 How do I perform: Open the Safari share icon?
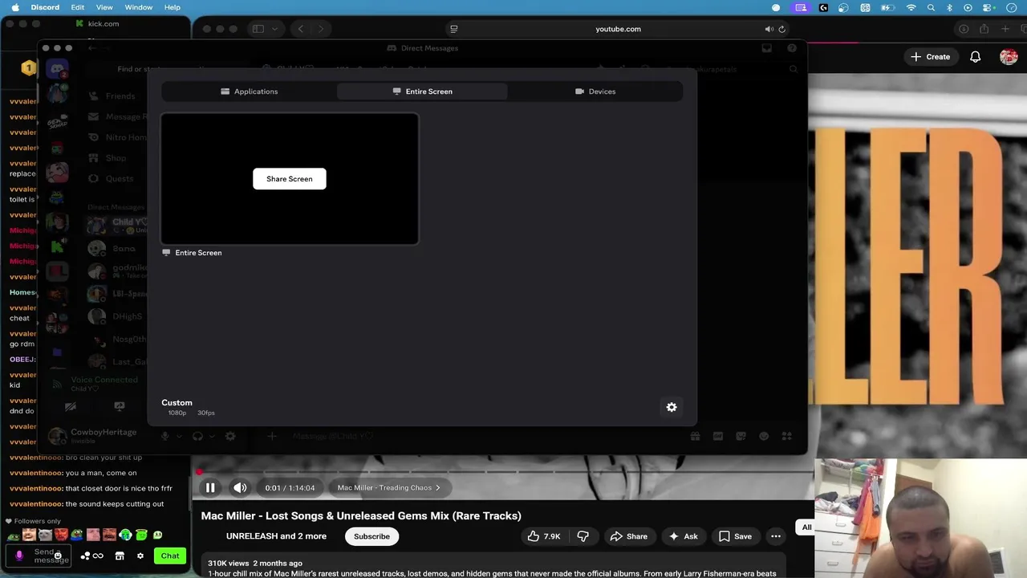point(984,29)
